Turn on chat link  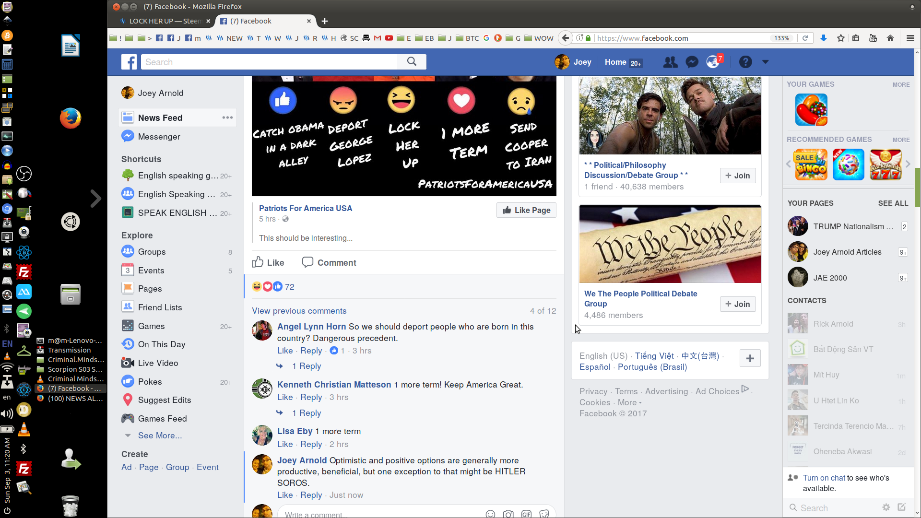(824, 478)
